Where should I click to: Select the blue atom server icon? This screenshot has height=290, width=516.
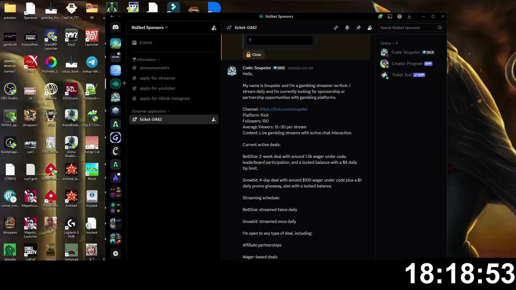pos(116,70)
